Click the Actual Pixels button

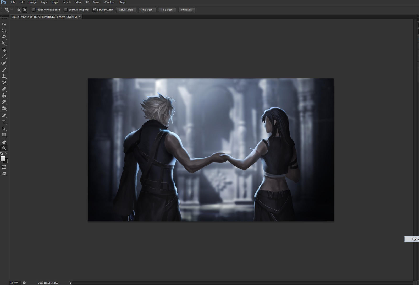[x=126, y=10]
